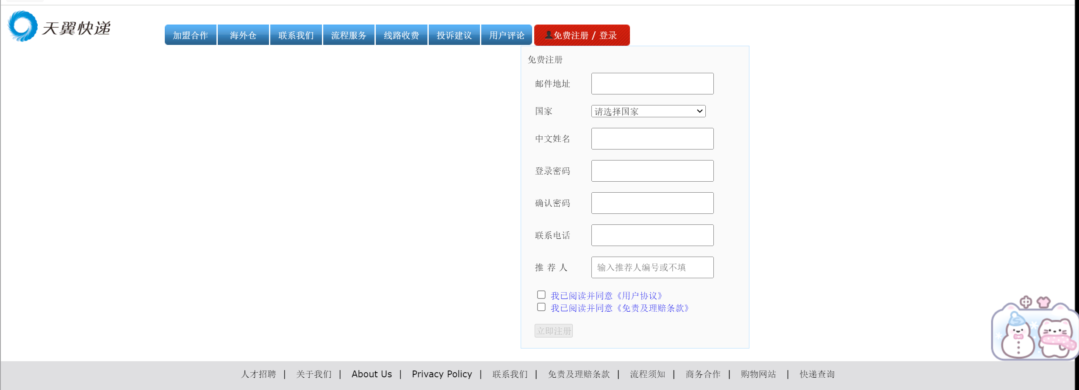Click the About Us footer link
This screenshot has height=390, width=1079.
[x=372, y=374]
